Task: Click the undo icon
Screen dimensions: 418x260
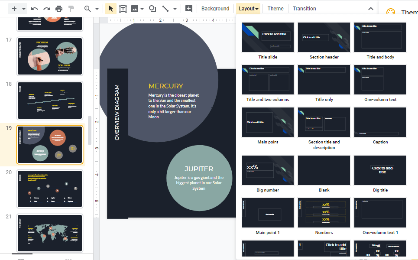Action: coord(34,8)
